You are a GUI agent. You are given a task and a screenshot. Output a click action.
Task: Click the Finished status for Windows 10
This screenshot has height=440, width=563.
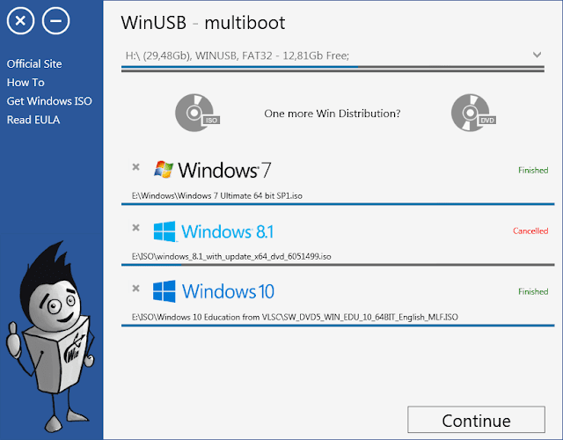tap(533, 291)
